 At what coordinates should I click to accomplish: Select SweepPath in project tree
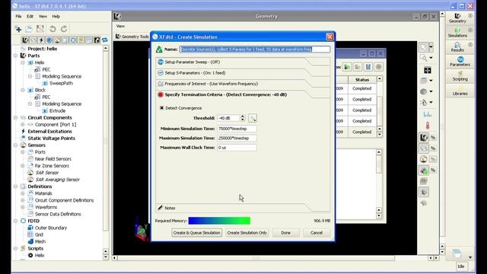(61, 83)
